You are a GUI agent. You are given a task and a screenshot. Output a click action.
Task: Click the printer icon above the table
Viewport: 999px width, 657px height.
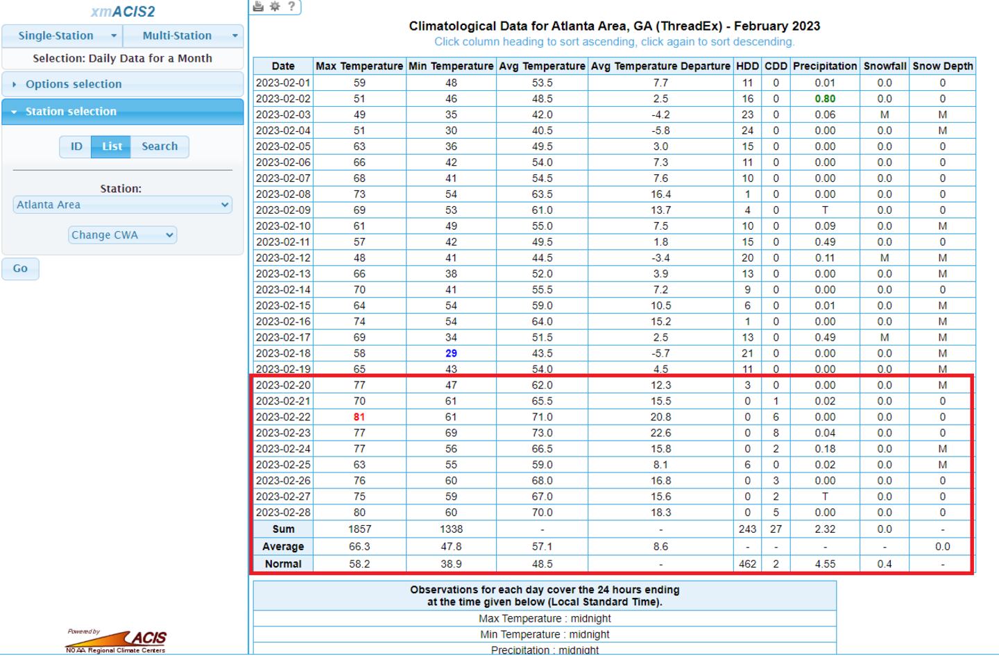click(x=258, y=6)
